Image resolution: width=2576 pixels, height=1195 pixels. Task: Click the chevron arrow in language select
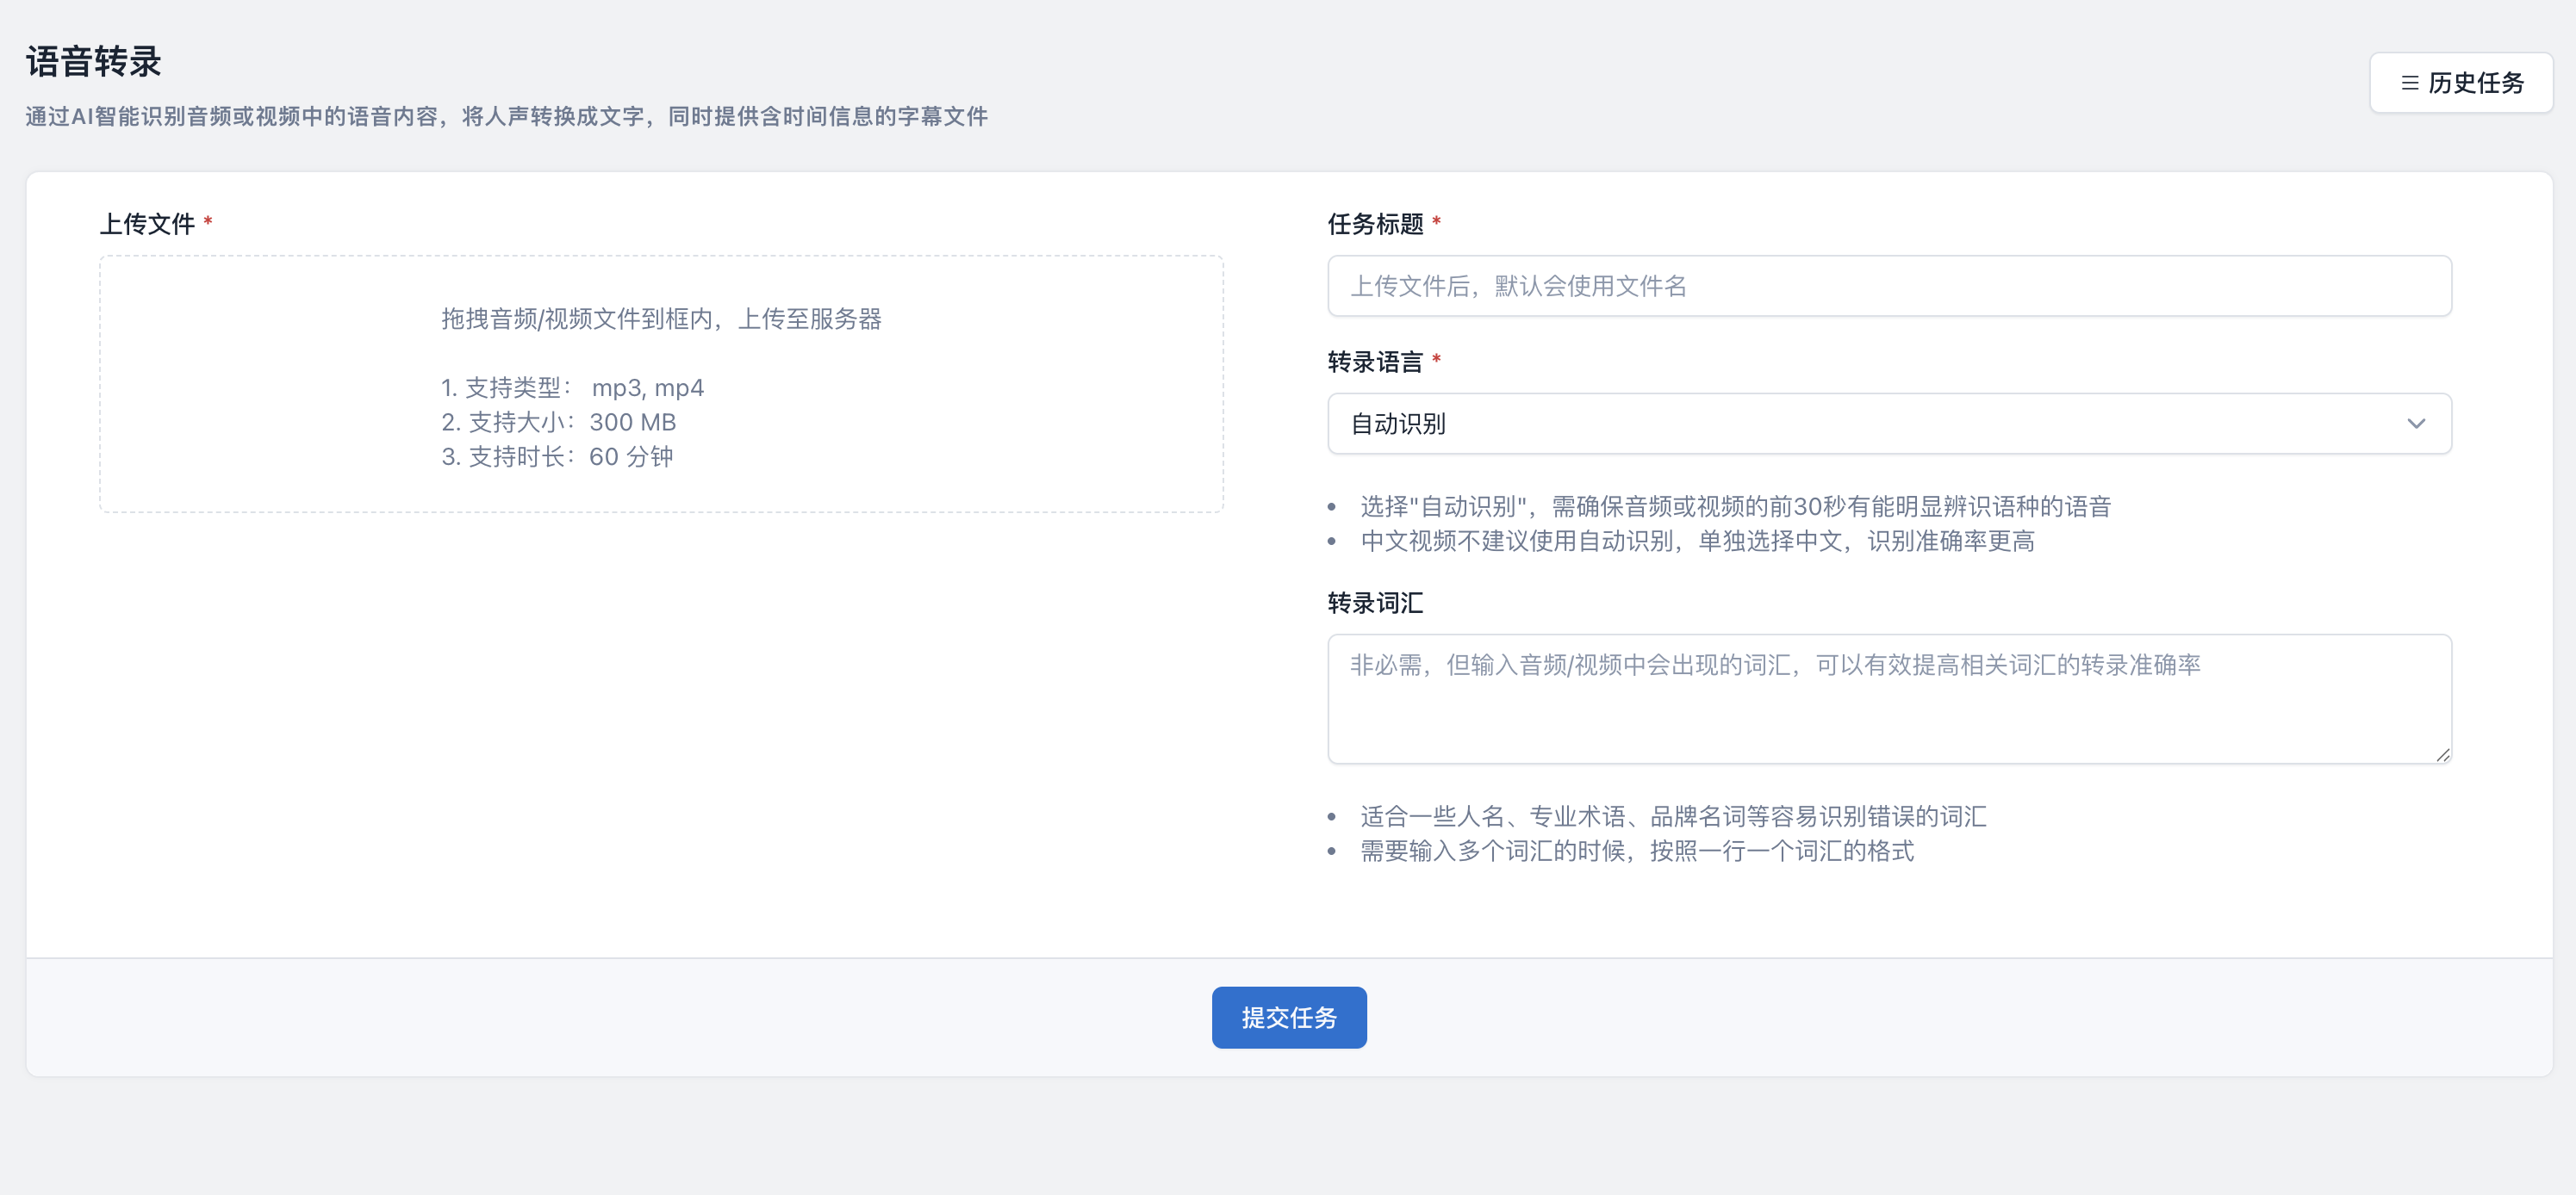tap(2415, 424)
